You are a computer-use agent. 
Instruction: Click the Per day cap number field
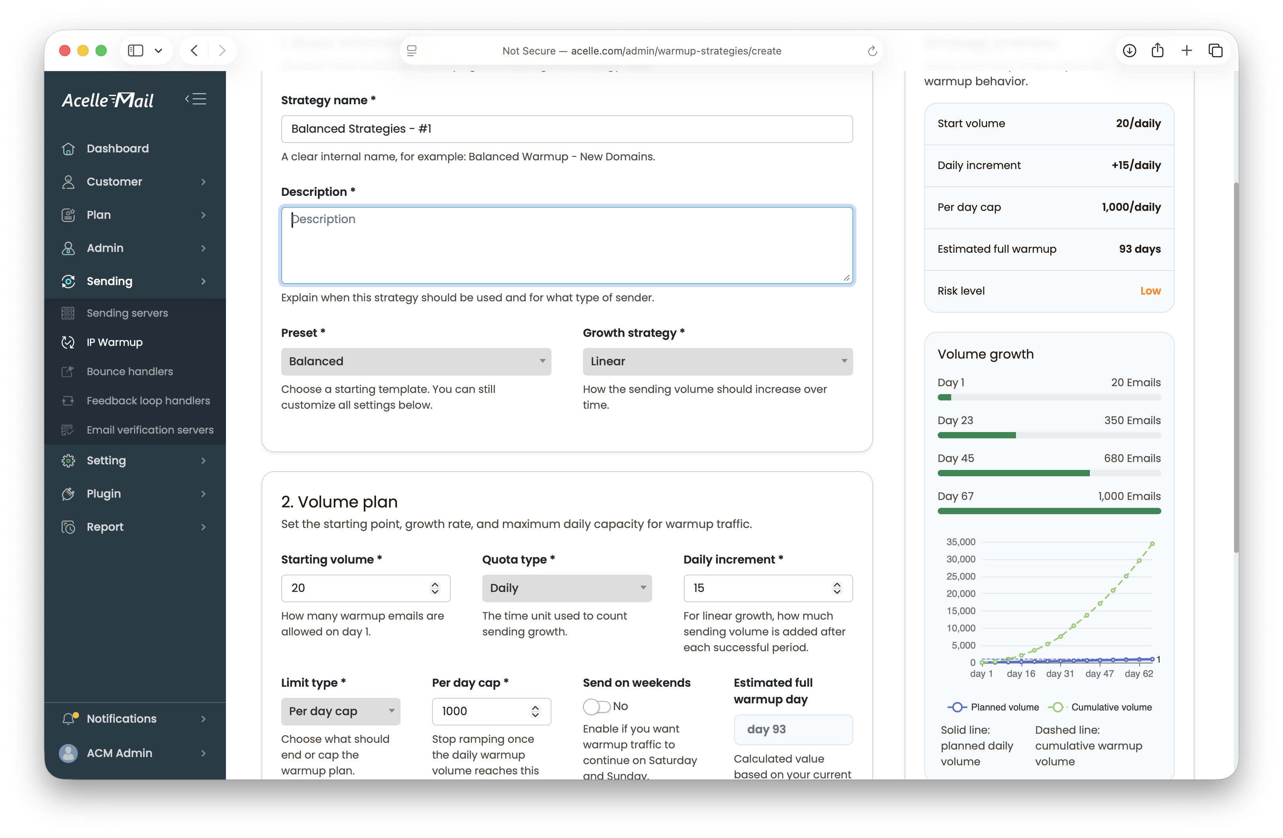(491, 711)
